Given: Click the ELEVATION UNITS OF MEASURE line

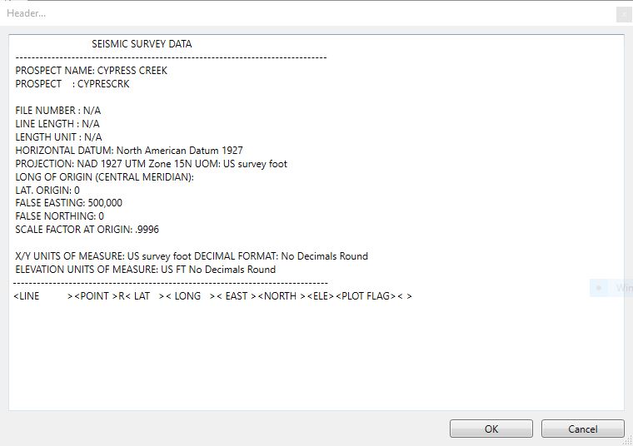Looking at the screenshot, I should (146, 270).
